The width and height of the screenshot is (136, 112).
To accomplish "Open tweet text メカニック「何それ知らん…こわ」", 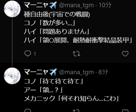I will 71,98.
